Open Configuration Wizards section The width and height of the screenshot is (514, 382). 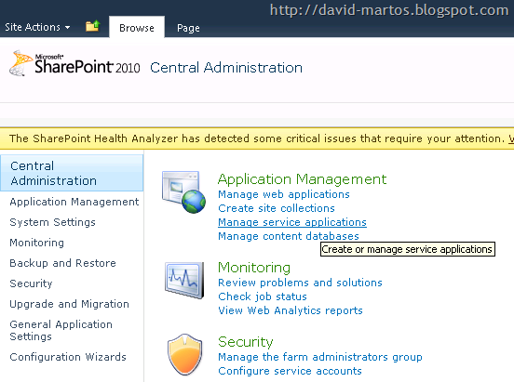[68, 357]
